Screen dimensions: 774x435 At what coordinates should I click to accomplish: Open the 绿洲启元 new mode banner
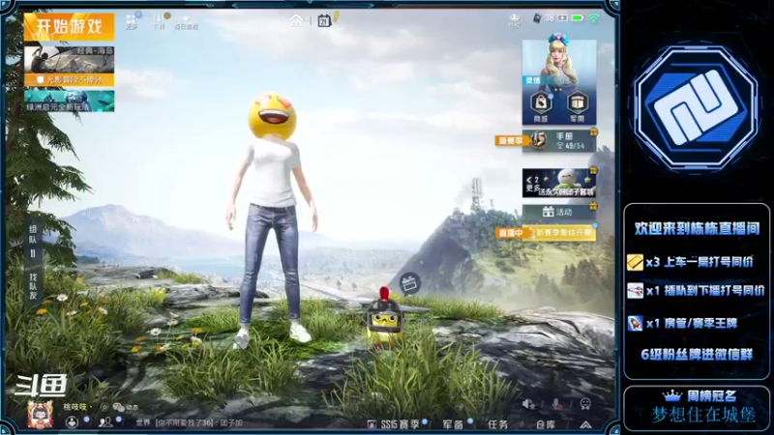pyautogui.click(x=69, y=101)
